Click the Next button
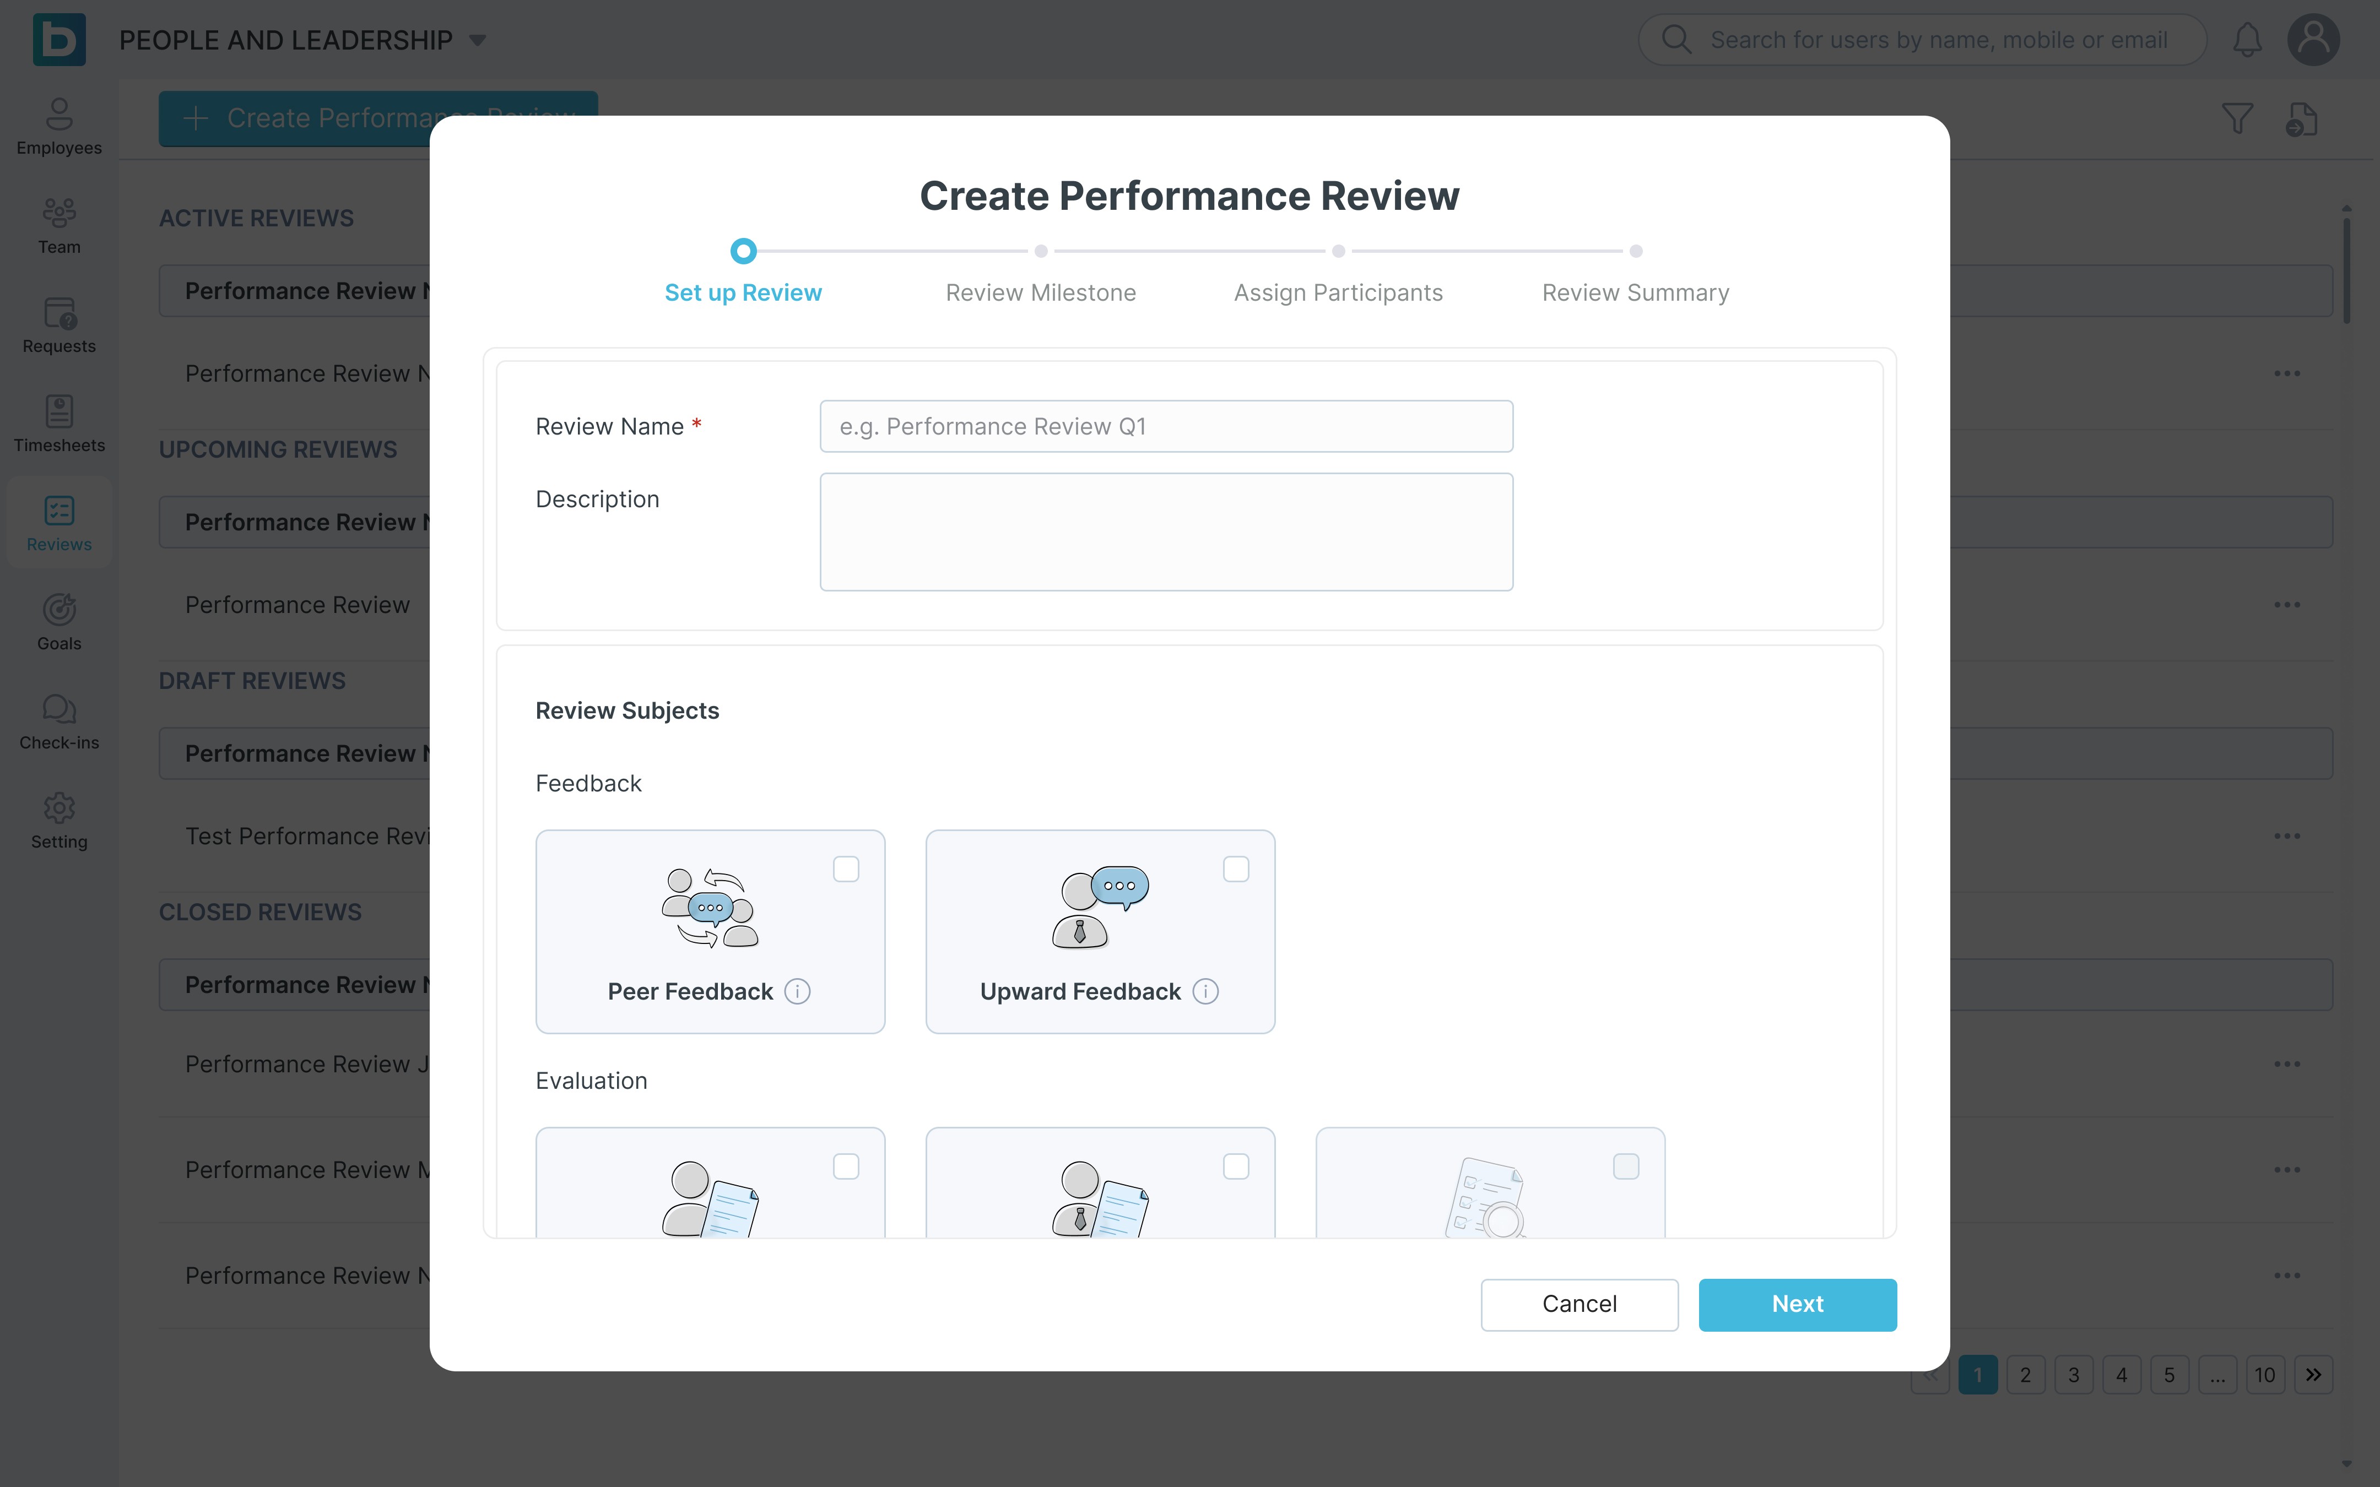This screenshot has height=1487, width=2380. 1798,1305
